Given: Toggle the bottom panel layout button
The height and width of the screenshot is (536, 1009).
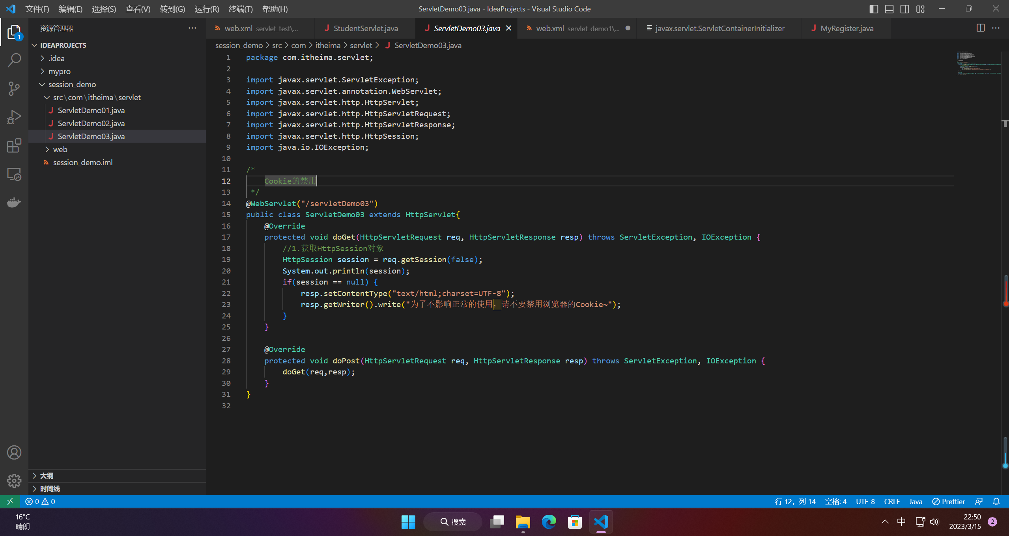Looking at the screenshot, I should coord(889,9).
